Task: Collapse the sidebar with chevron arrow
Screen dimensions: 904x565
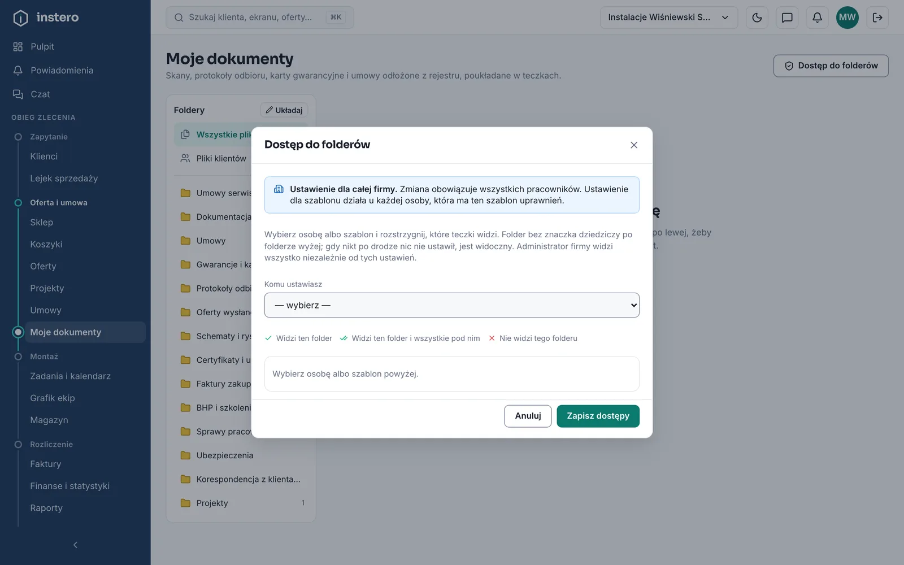Action: (x=75, y=545)
